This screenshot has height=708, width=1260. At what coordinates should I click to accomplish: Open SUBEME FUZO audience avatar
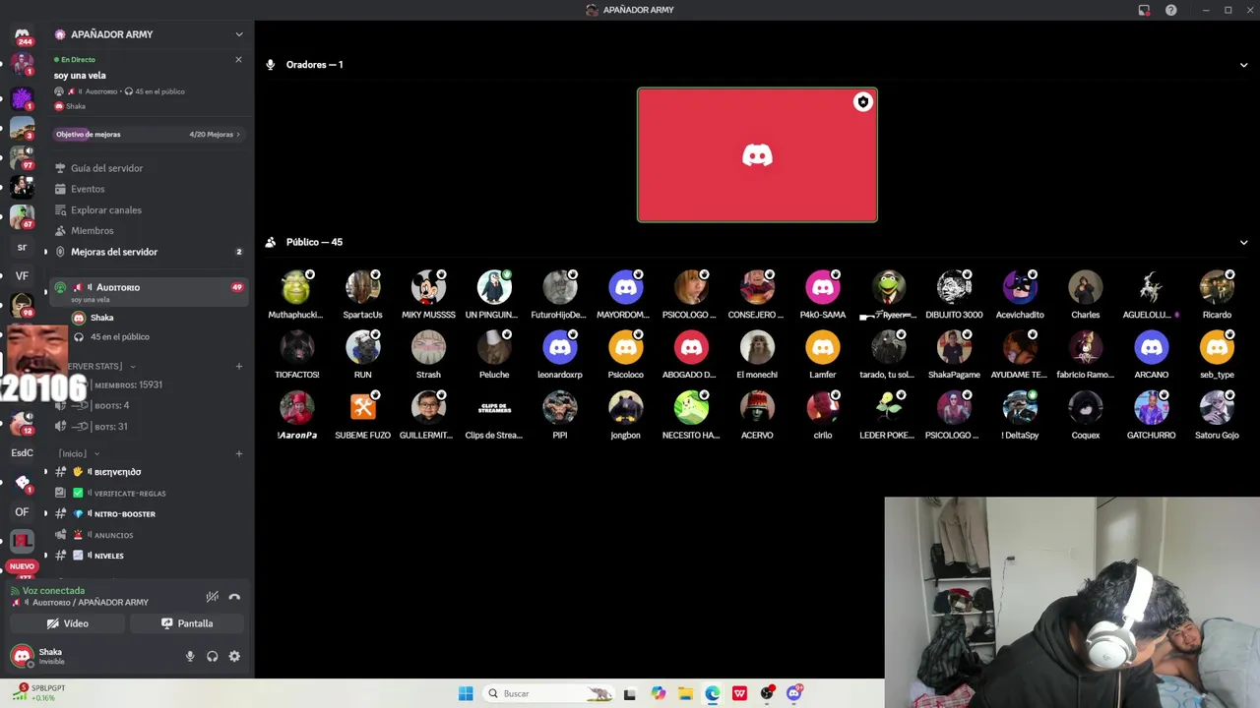tap(362, 407)
